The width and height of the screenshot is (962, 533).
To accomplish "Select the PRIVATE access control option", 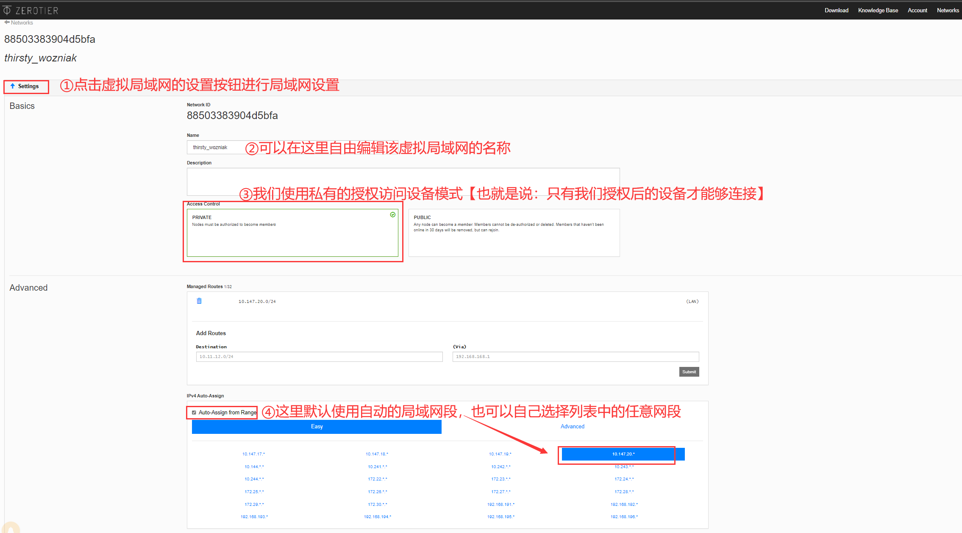I will tap(292, 233).
